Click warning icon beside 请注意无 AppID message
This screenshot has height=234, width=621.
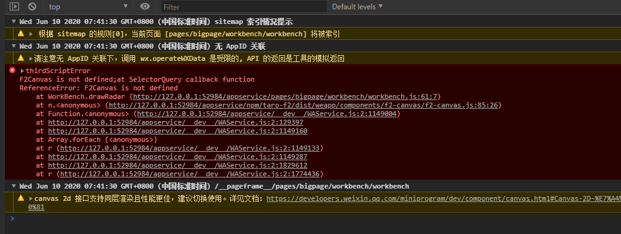(21, 58)
